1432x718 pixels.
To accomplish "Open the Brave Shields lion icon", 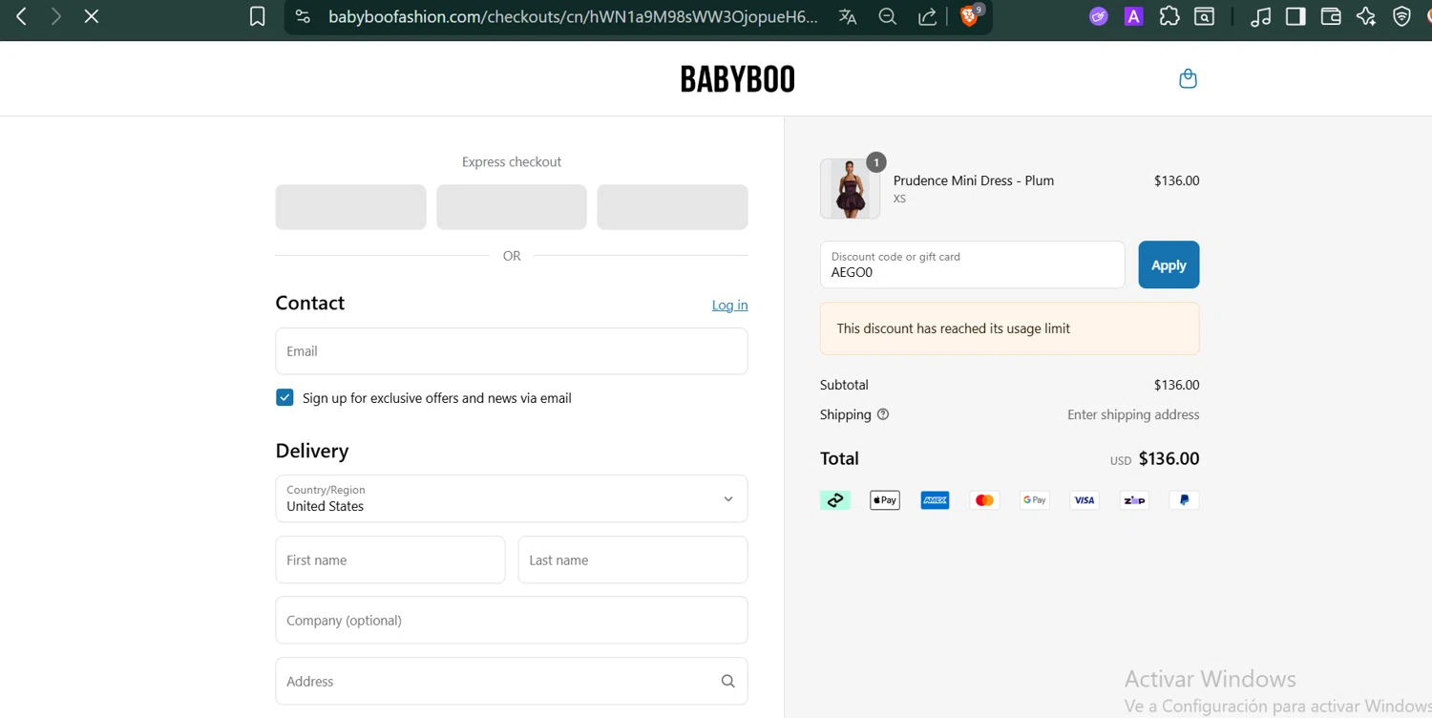I will 970,15.
